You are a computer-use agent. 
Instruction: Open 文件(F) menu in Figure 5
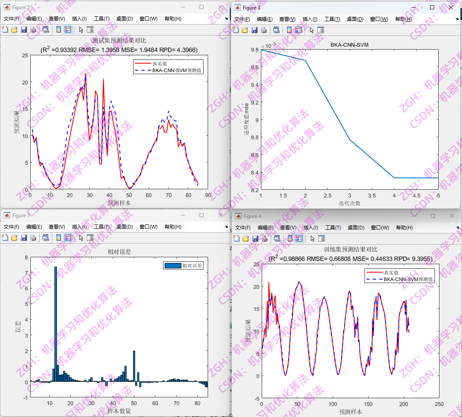(x=11, y=19)
